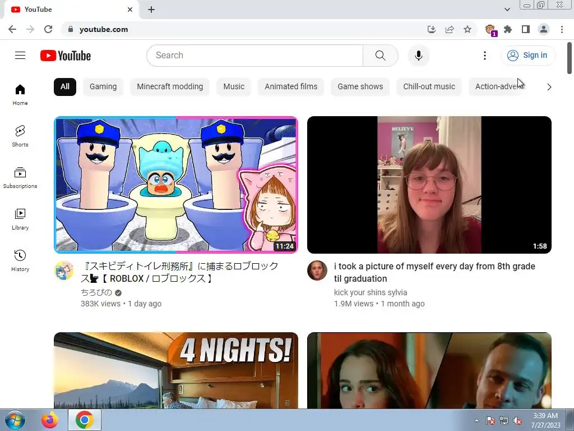Viewport: 574px width, 431px height.
Task: Click kick your shins sylvia avatar
Action: 317,270
